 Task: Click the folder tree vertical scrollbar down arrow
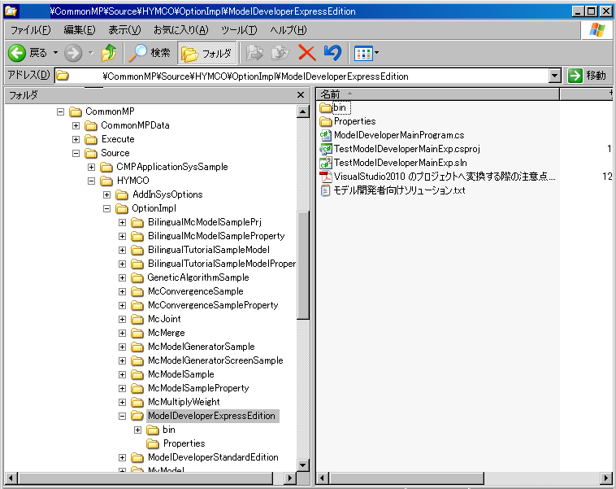coord(304,465)
